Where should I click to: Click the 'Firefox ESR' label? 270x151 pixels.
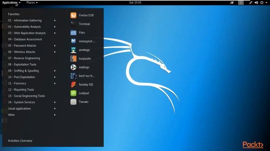click(86, 15)
